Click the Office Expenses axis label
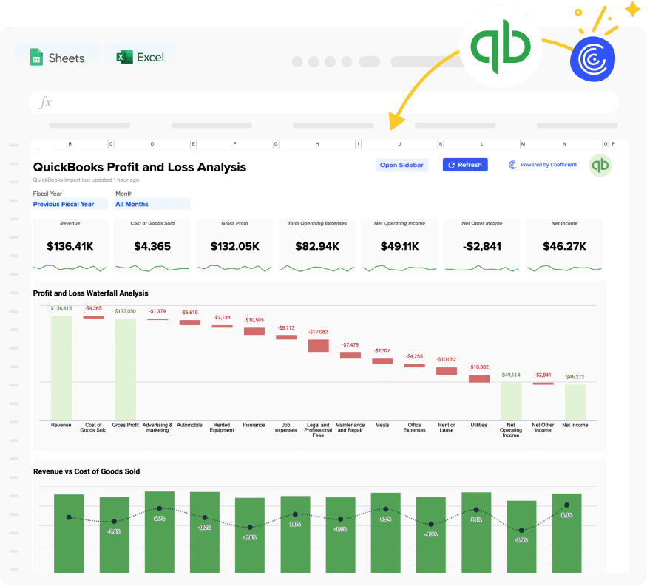 414,428
